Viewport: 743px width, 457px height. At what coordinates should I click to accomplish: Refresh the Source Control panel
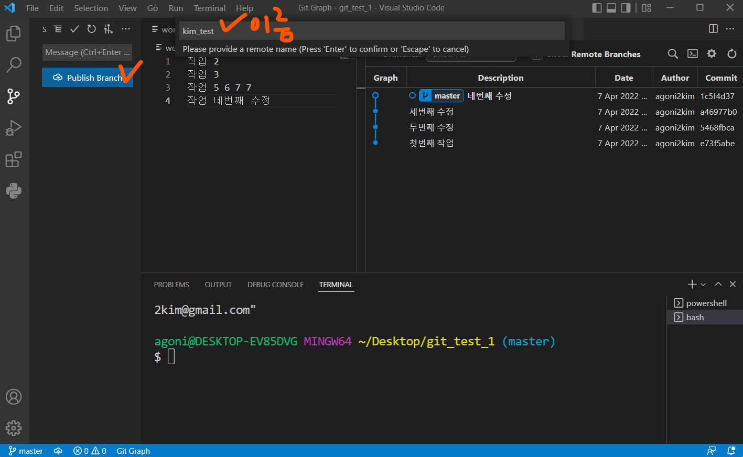(91, 29)
